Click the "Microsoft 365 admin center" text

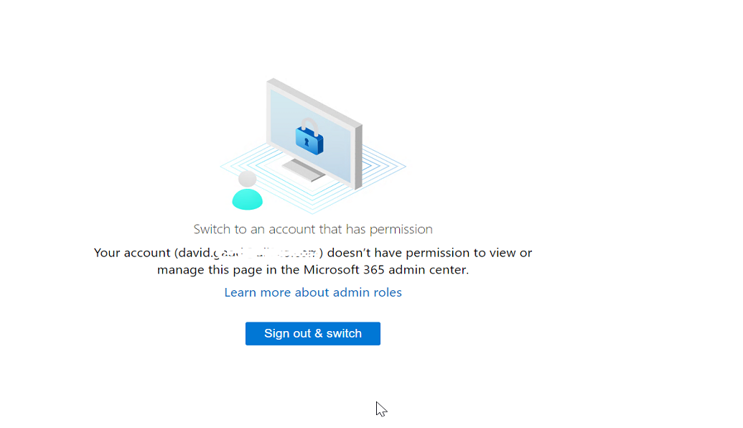pos(385,270)
